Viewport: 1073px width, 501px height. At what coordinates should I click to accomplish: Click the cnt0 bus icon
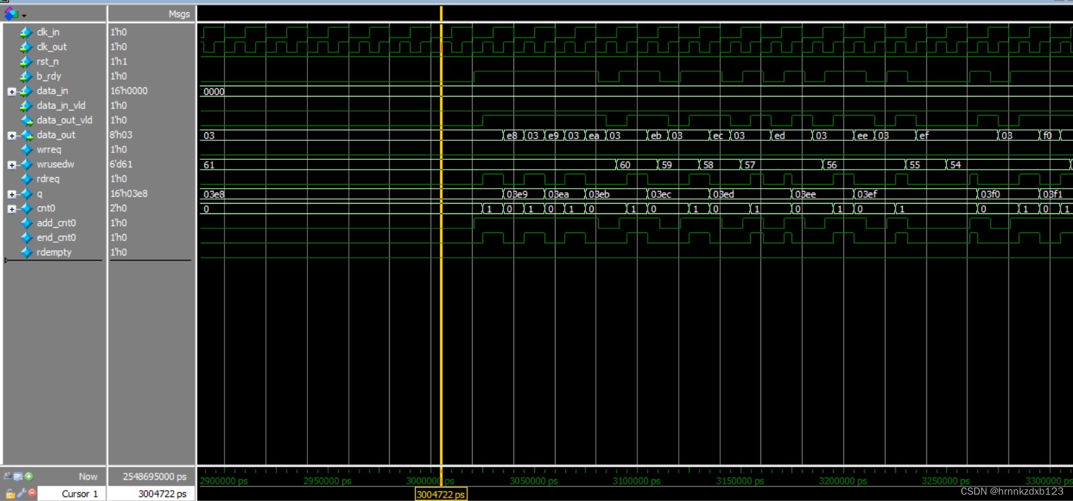point(26,208)
